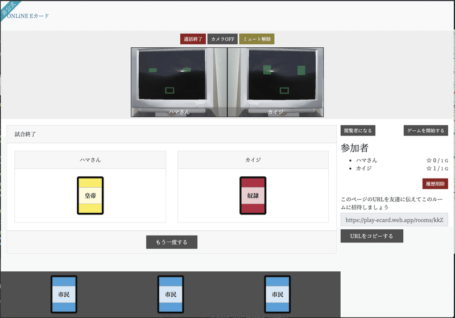The width and height of the screenshot is (455, 318).
Task: Turn camera off with カメラOFF button
Action: click(222, 39)
